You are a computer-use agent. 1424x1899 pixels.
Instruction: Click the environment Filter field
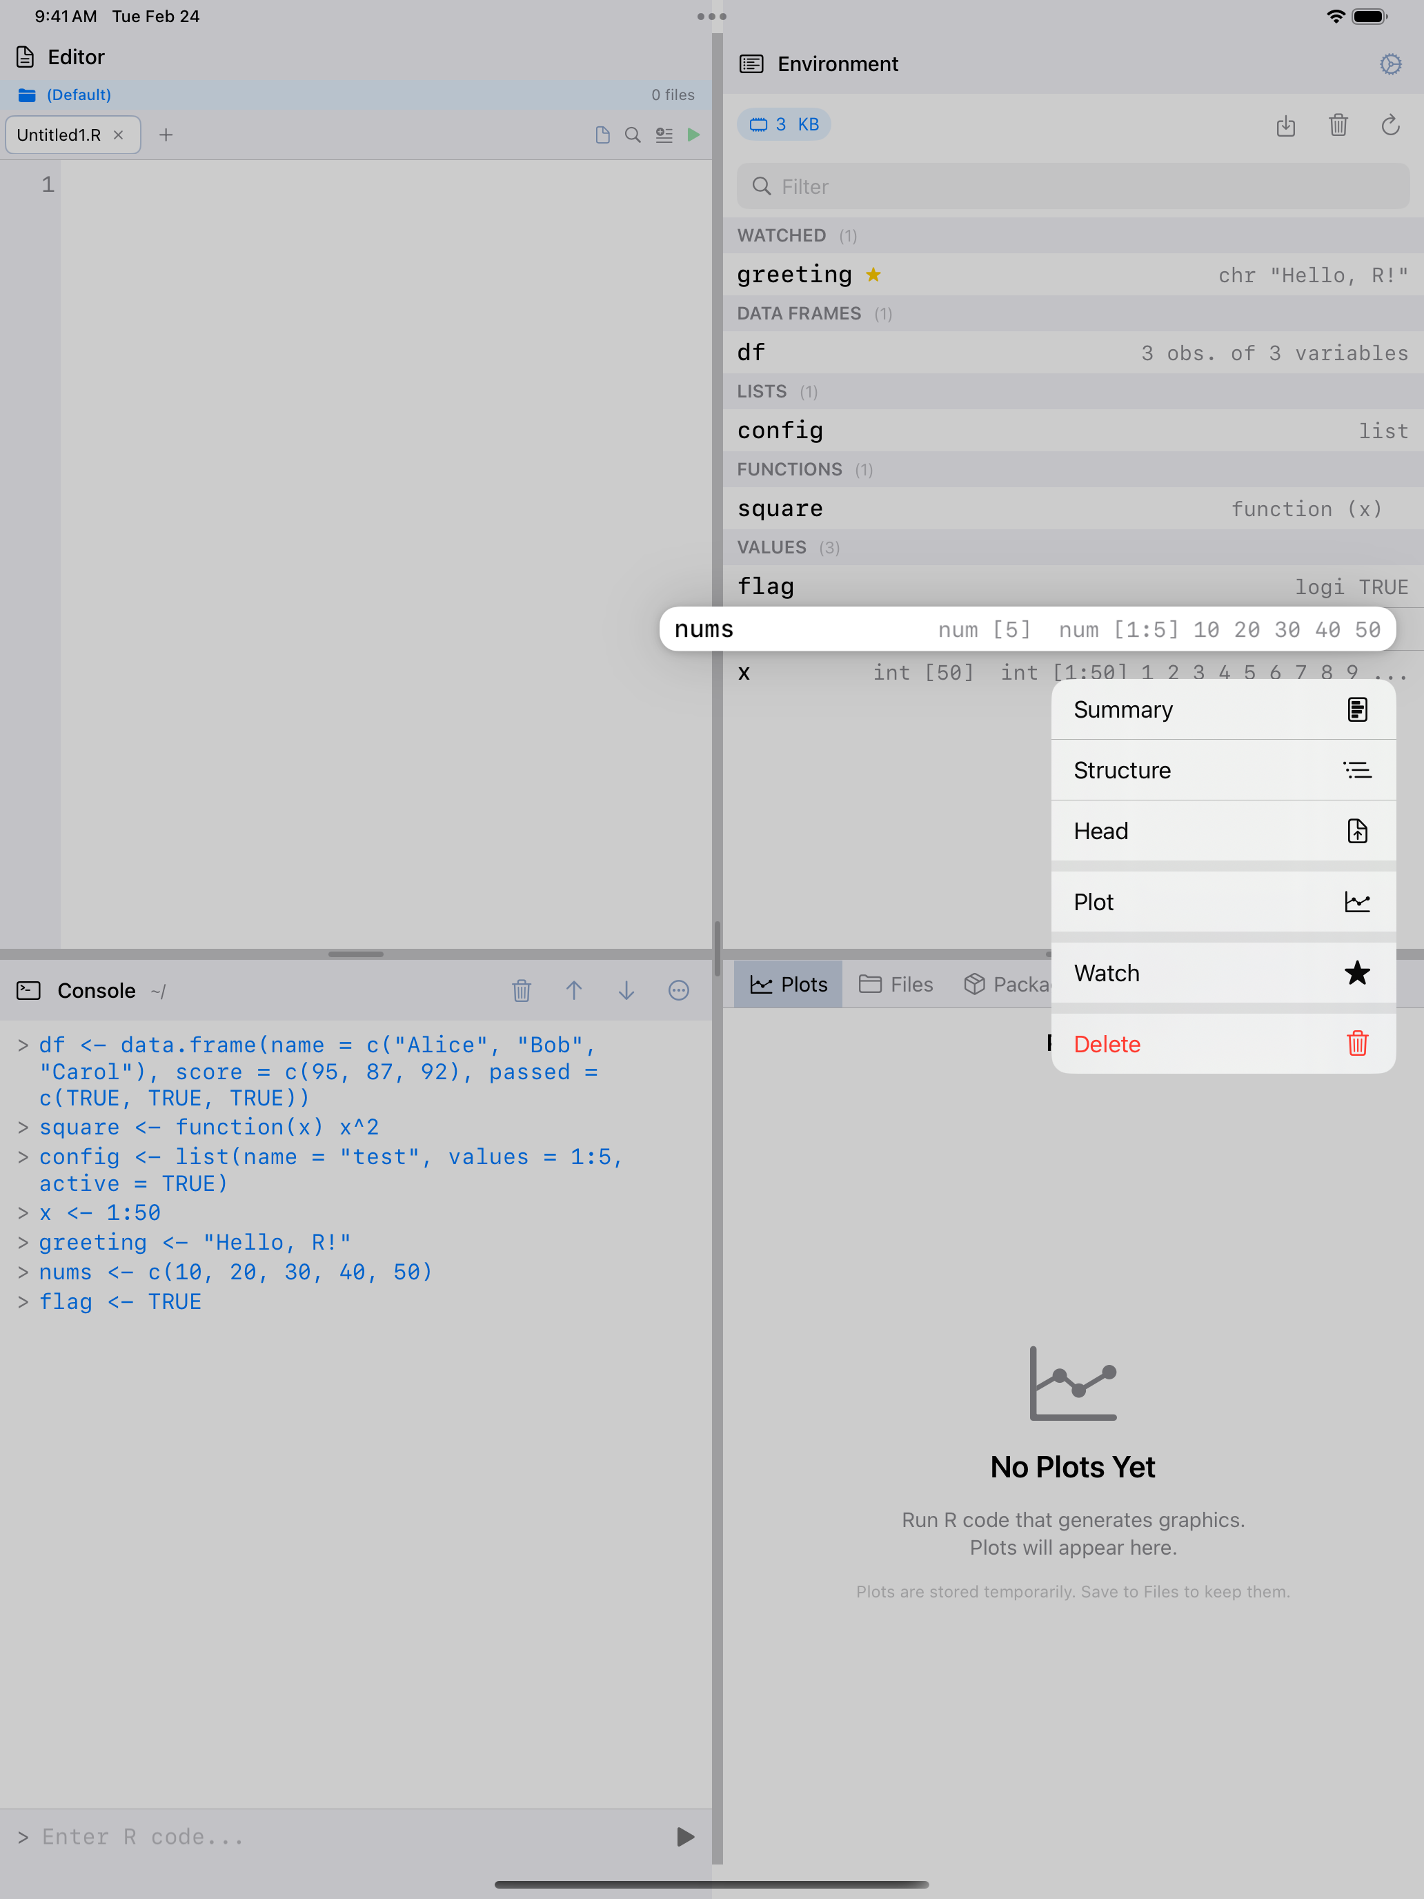click(x=1071, y=186)
